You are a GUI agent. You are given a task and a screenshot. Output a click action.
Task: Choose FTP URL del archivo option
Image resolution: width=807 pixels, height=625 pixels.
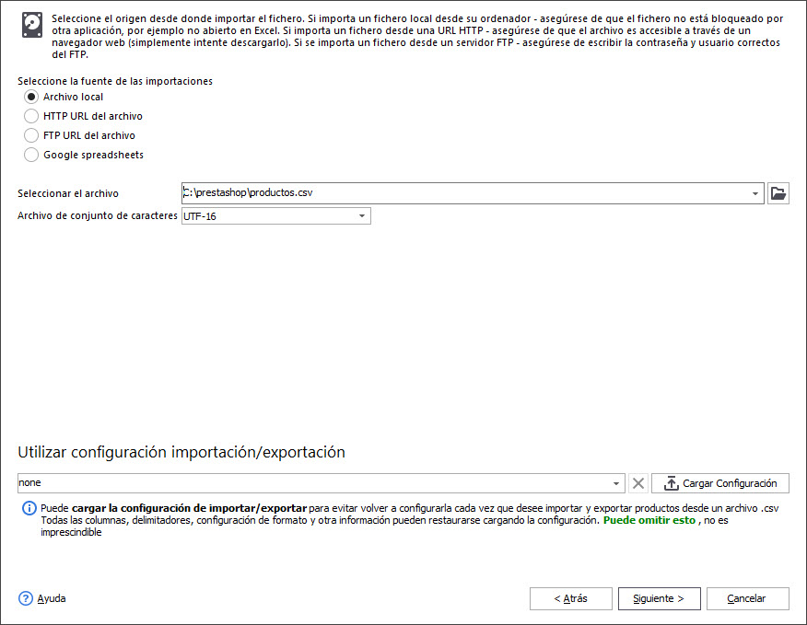[x=31, y=135]
